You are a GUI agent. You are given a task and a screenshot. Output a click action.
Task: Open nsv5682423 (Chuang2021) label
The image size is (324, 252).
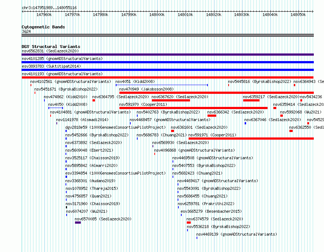coord(197,173)
